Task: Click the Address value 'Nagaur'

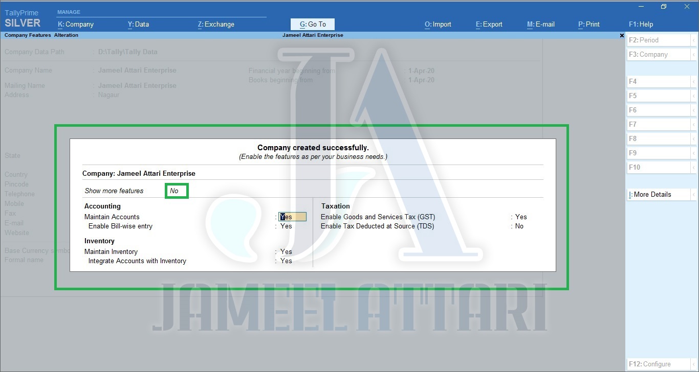Action: (x=108, y=95)
